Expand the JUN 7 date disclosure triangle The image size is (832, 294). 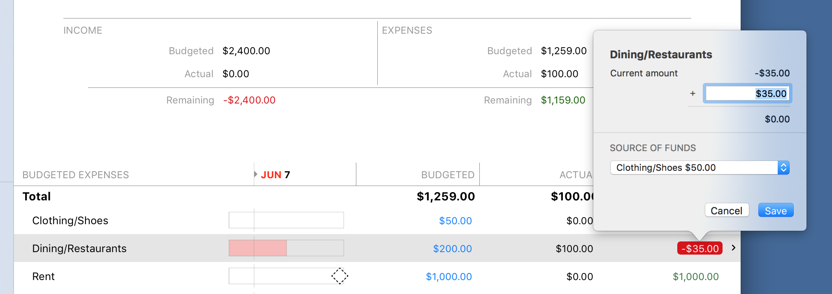(x=256, y=174)
